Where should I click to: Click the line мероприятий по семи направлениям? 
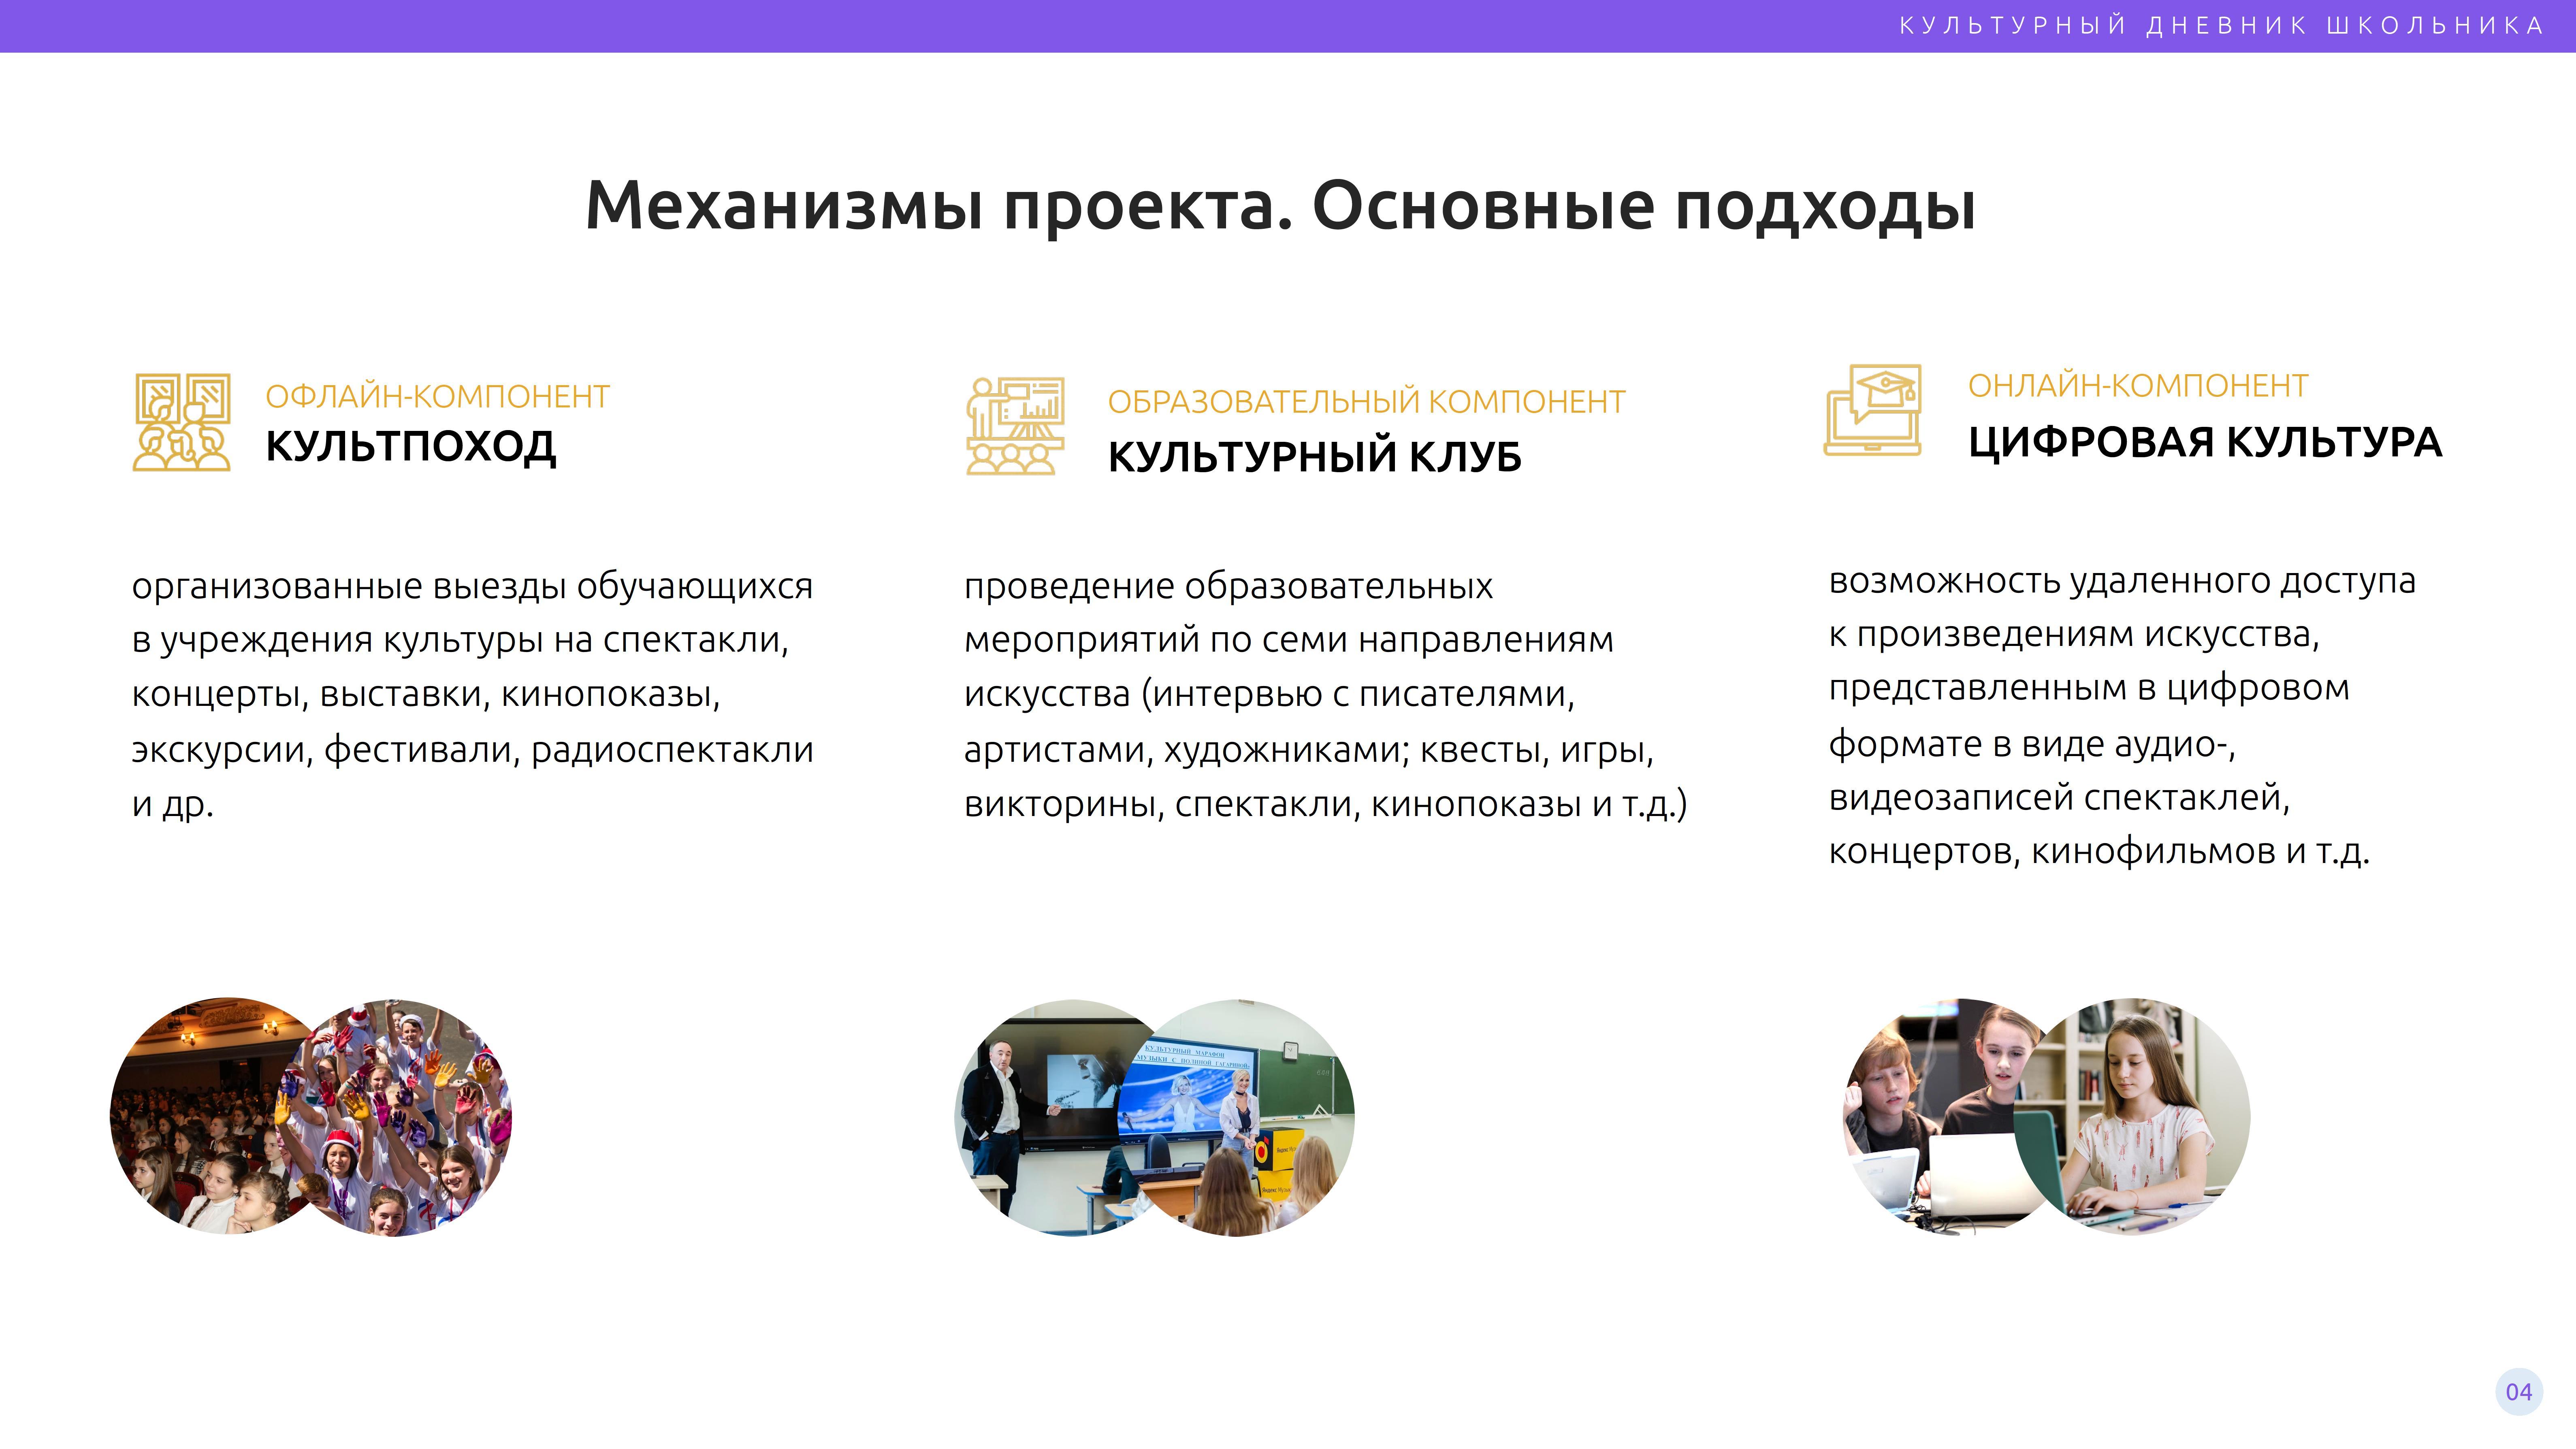pos(1288,640)
